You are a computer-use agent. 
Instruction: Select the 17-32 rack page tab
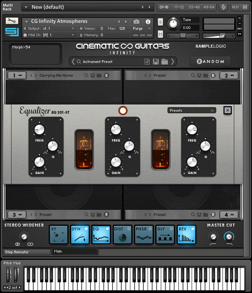[x=179, y=7]
